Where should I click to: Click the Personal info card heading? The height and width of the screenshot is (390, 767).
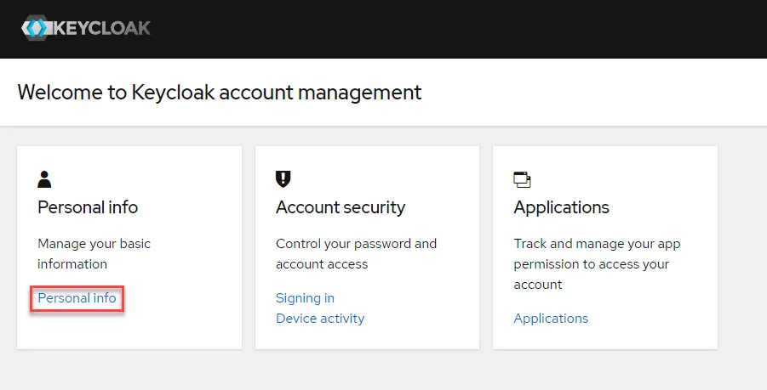click(88, 207)
